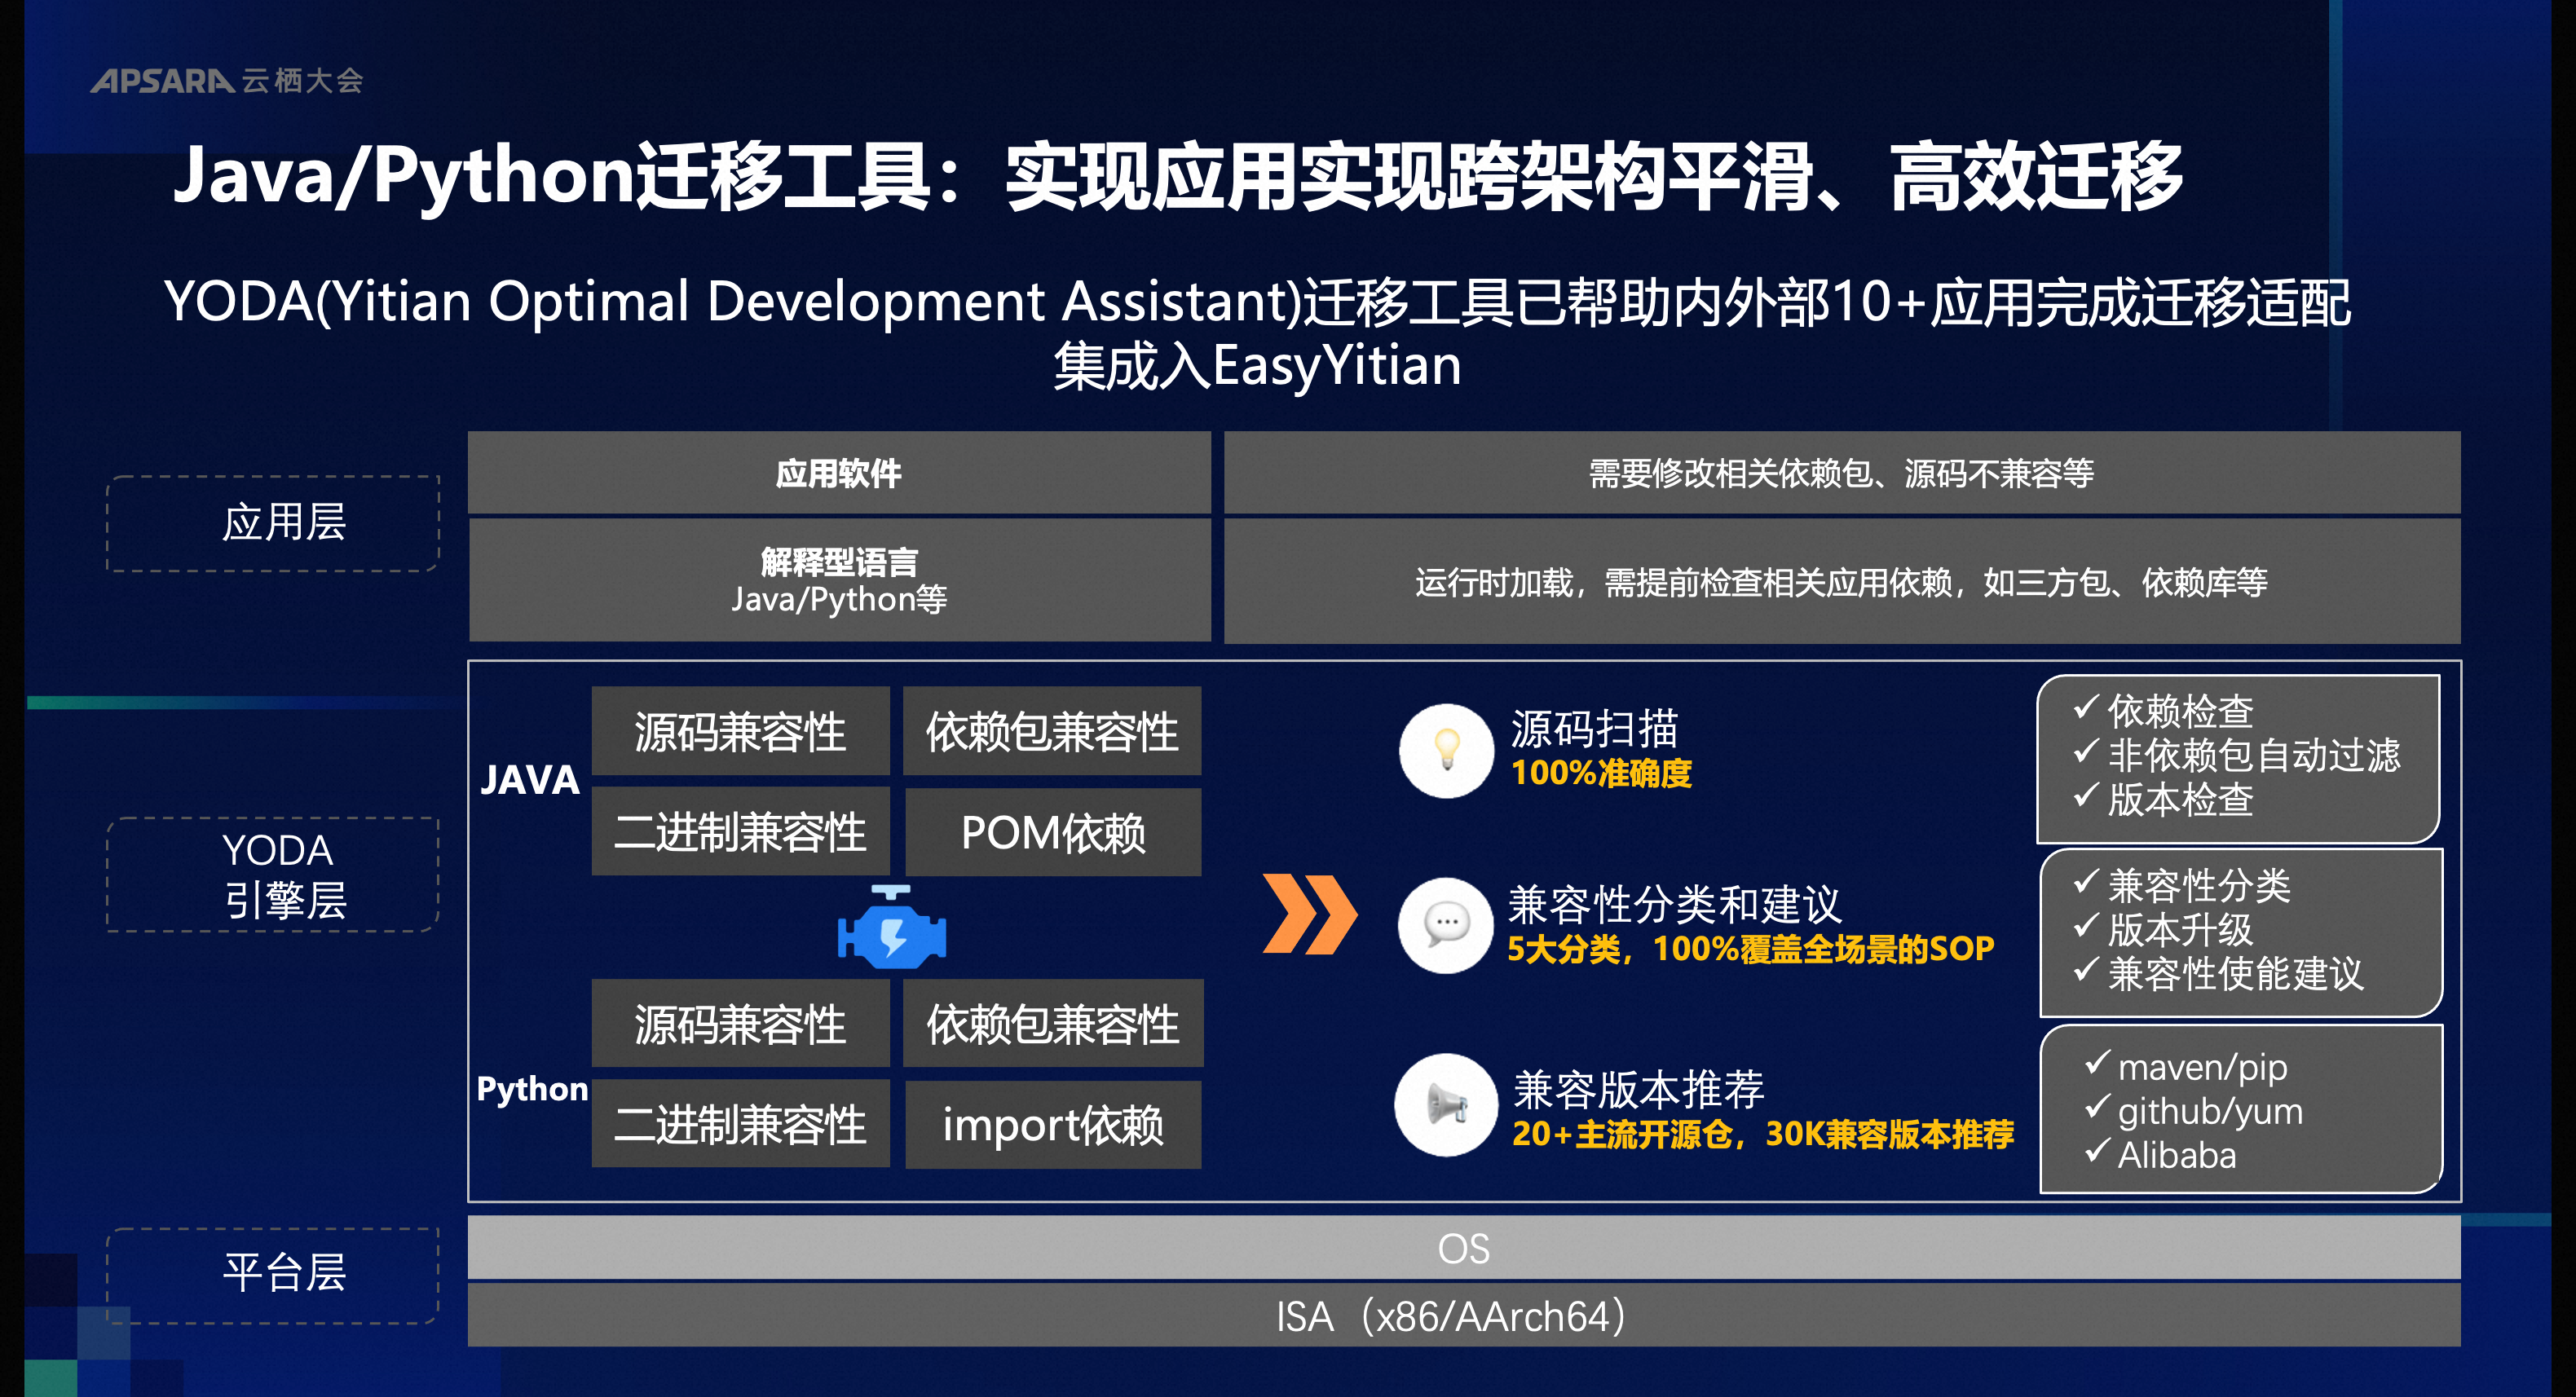Click the 兼容性使能建议 list item
2576x1397 pixels.
pos(2236,973)
